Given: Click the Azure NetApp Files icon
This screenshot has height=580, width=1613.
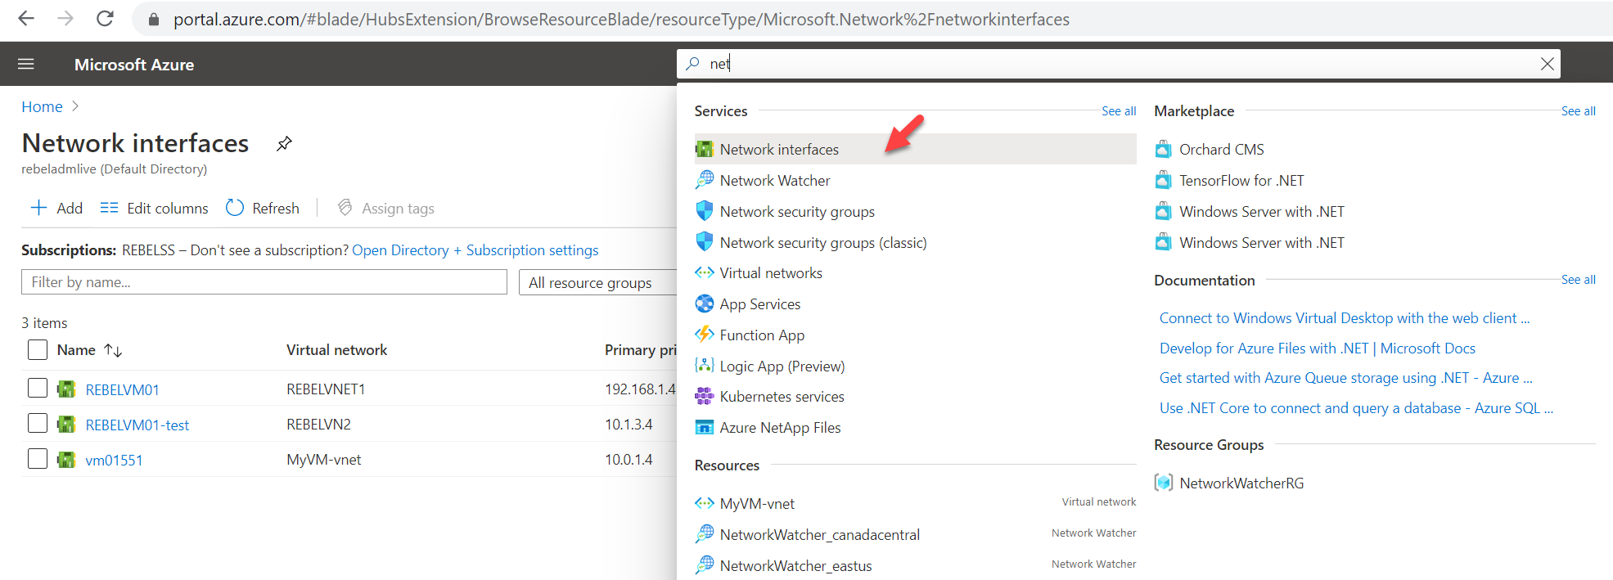Looking at the screenshot, I should (x=704, y=427).
